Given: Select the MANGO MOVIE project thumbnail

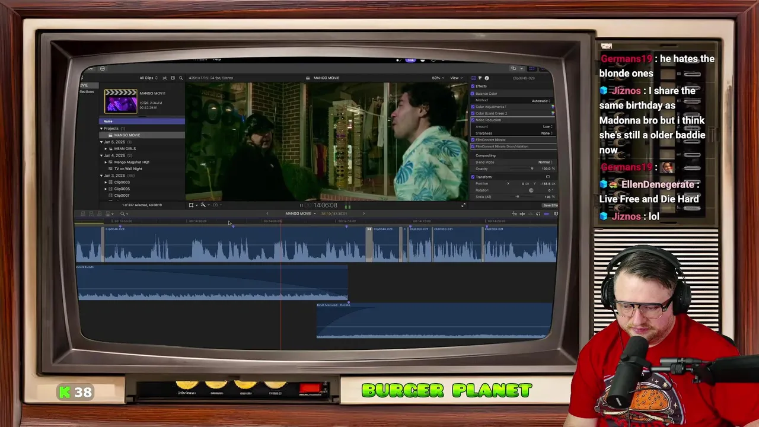Looking at the screenshot, I should pyautogui.click(x=121, y=101).
